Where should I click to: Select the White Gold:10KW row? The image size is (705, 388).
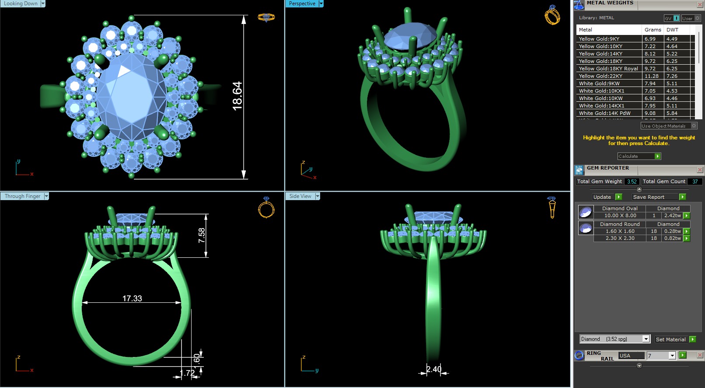pos(635,98)
